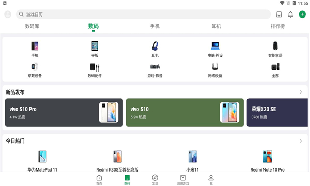
Task: View vivo S10 phone thumbnail image
Action: click(229, 113)
